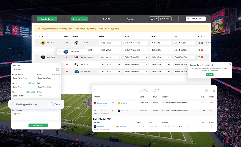
Task: Click the regenerate icon in second table row
Action: pyautogui.click(x=199, y=50)
